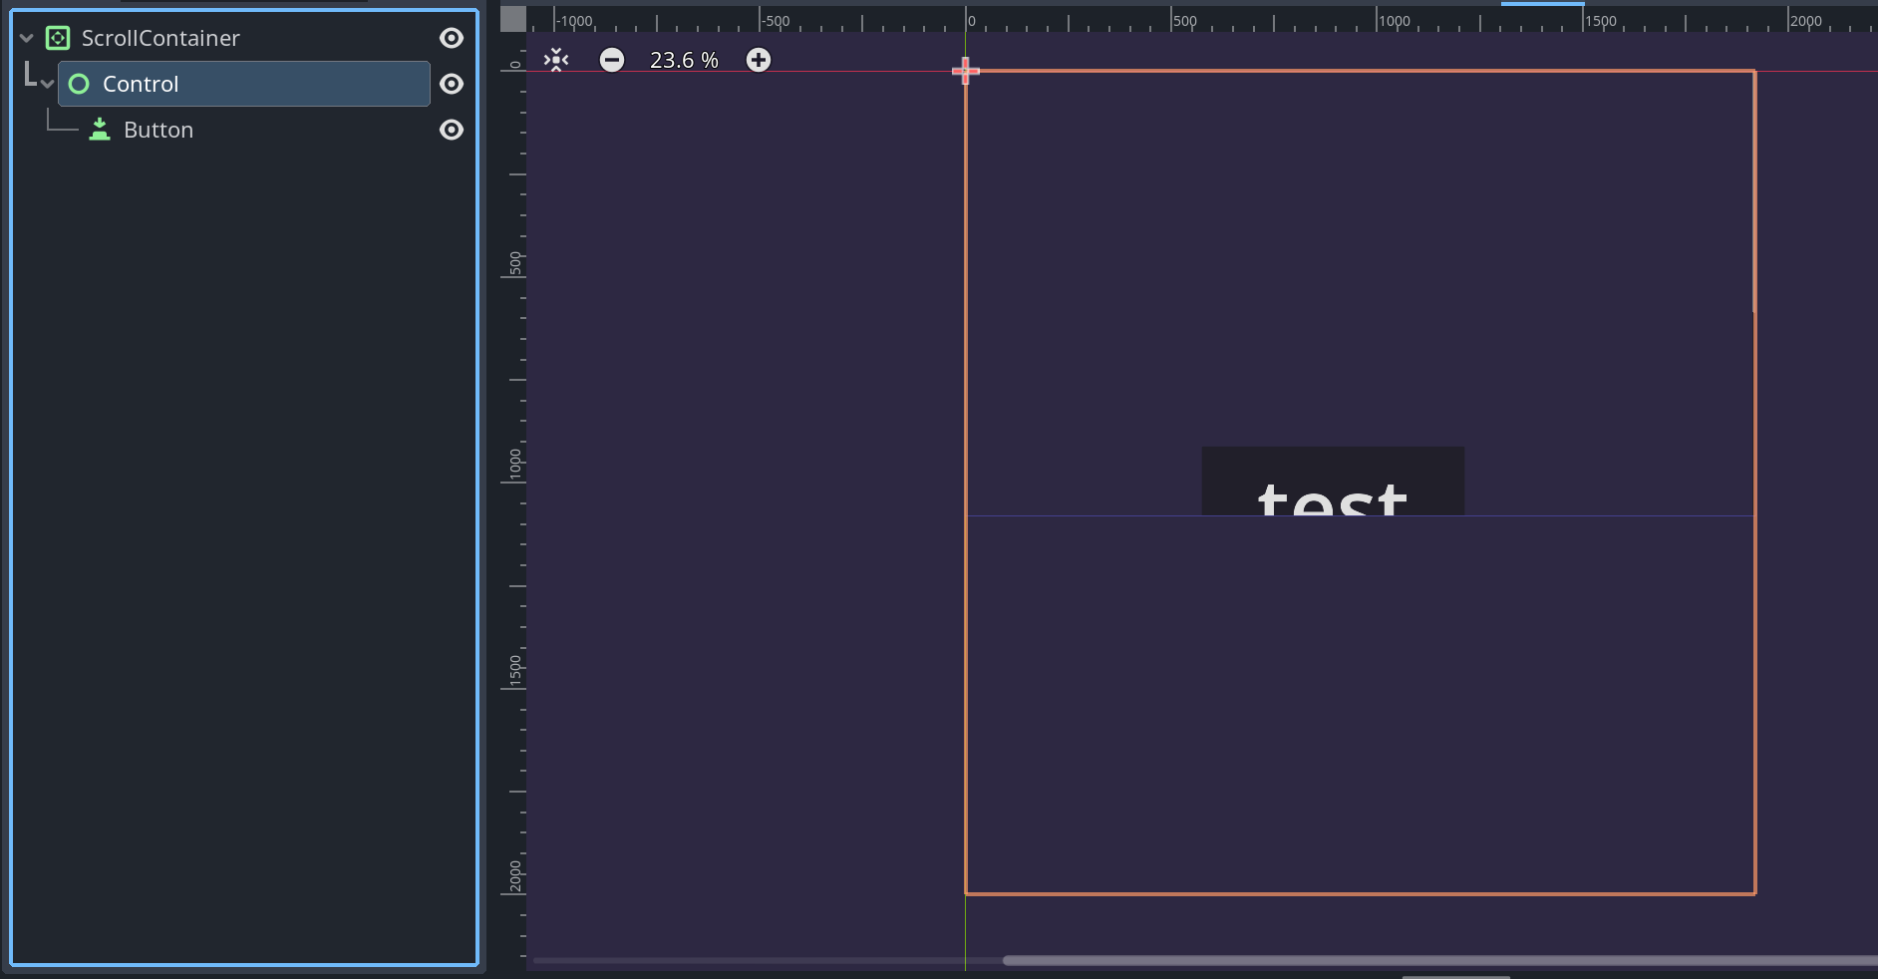Click the Control node's green circle icon

(x=78, y=84)
